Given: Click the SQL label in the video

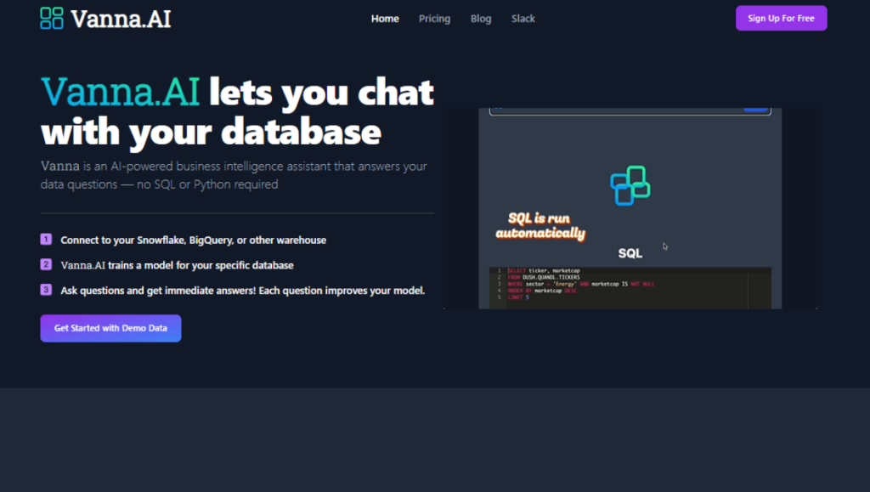Looking at the screenshot, I should [630, 252].
